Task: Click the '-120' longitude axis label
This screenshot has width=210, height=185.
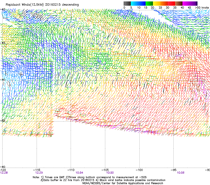Action: (x=3, y=170)
